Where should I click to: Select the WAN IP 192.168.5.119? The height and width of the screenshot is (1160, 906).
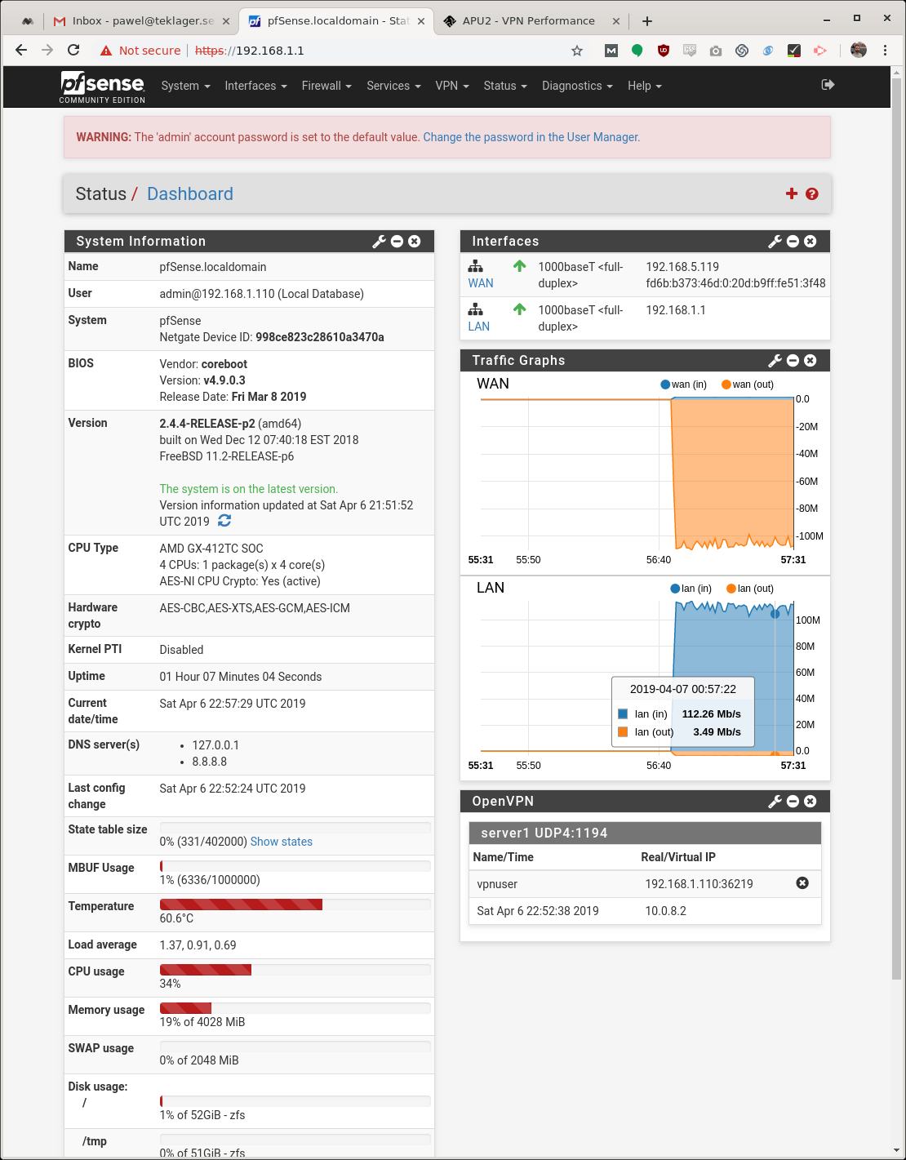(682, 267)
